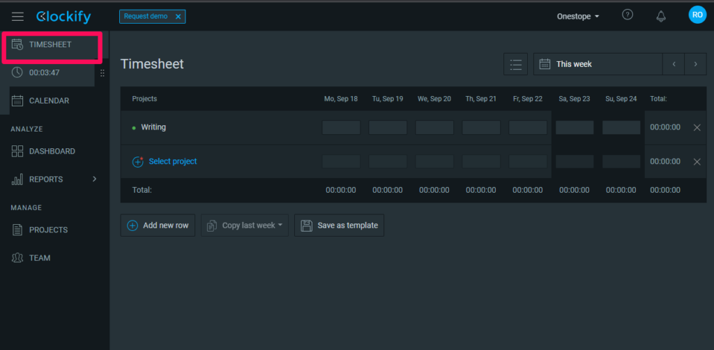The image size is (714, 350).
Task: Expand the Reports submenu chevron
Action: [x=95, y=179]
